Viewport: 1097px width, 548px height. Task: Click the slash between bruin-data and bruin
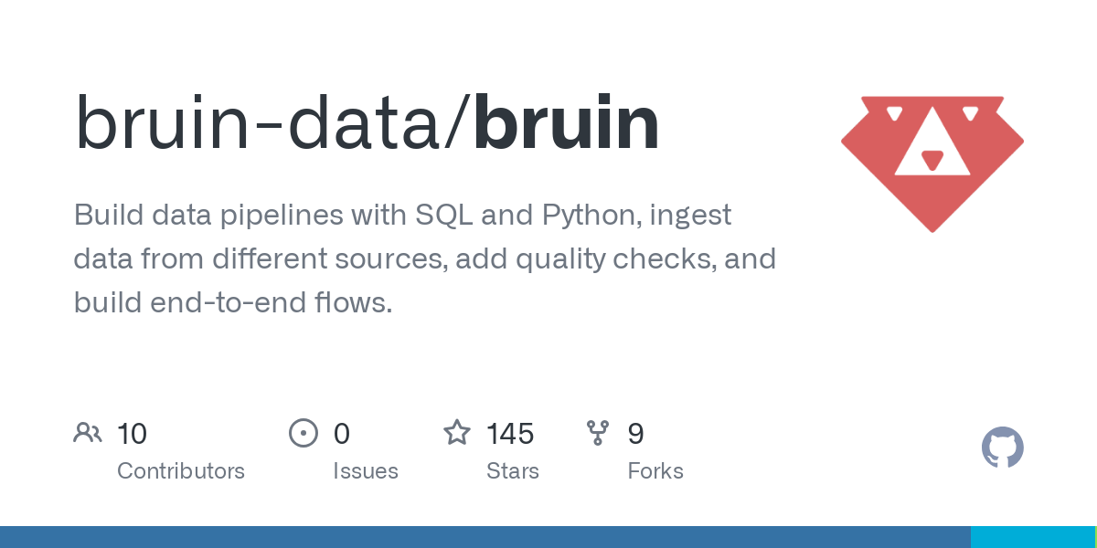coord(457,123)
